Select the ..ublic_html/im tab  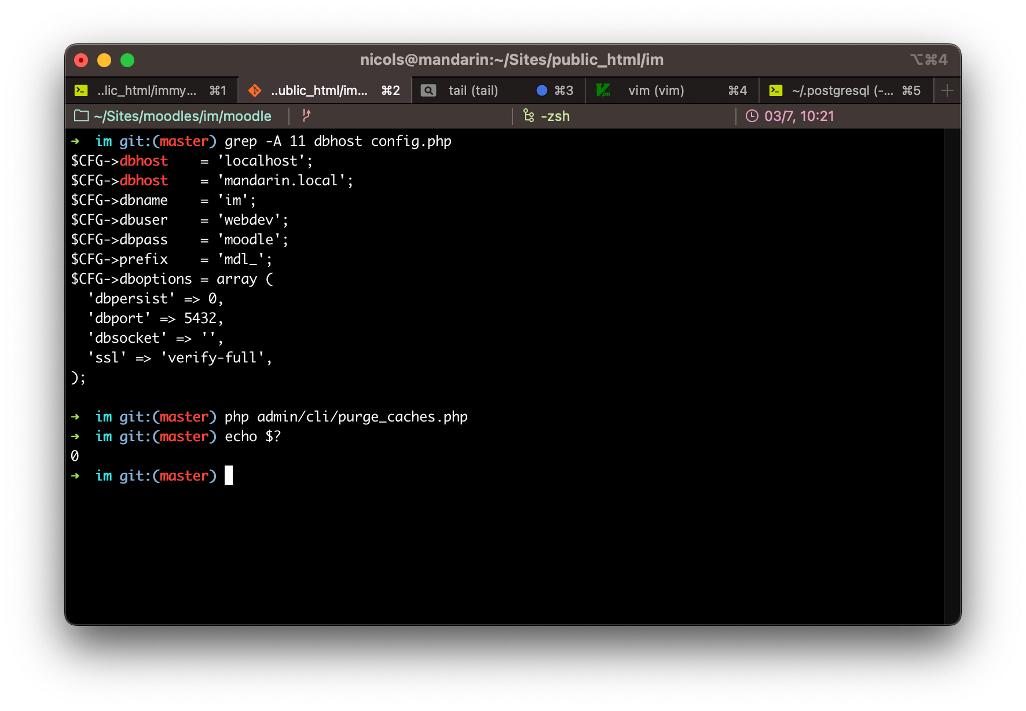click(x=325, y=90)
